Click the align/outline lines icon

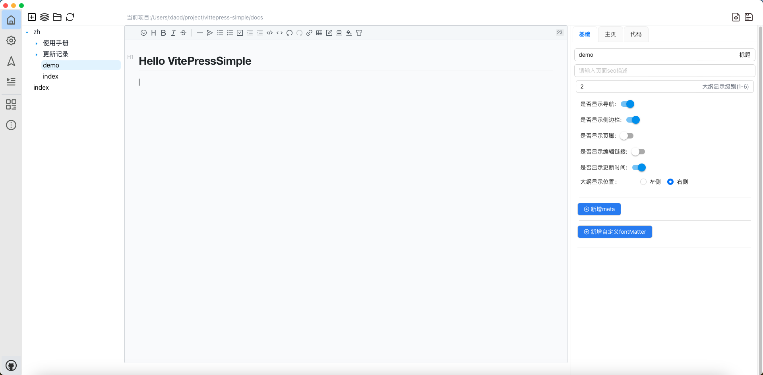(339, 33)
